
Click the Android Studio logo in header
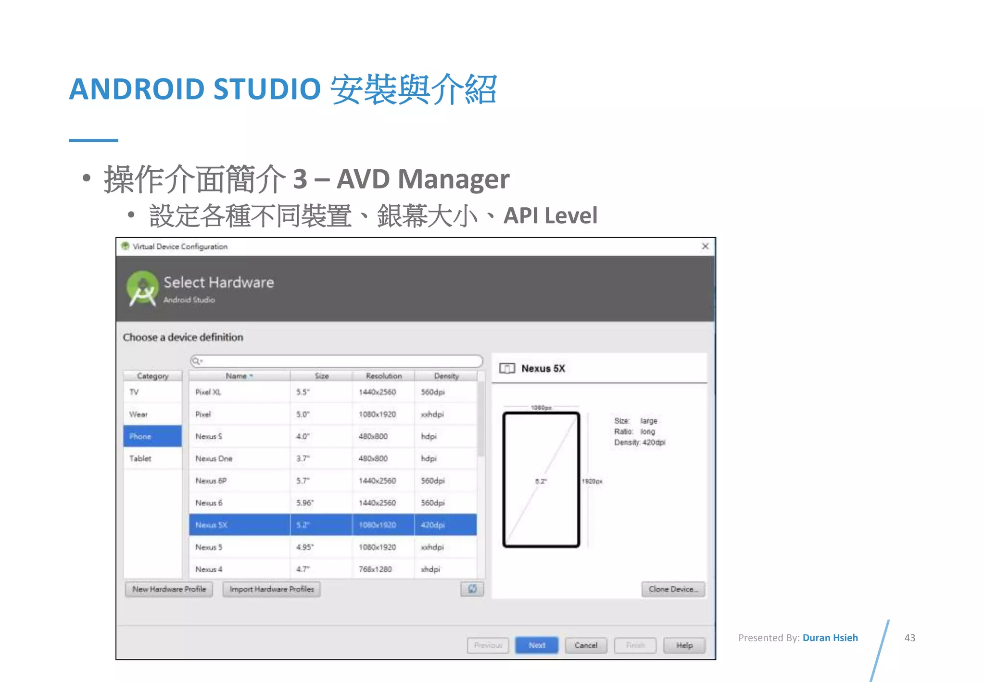142,289
